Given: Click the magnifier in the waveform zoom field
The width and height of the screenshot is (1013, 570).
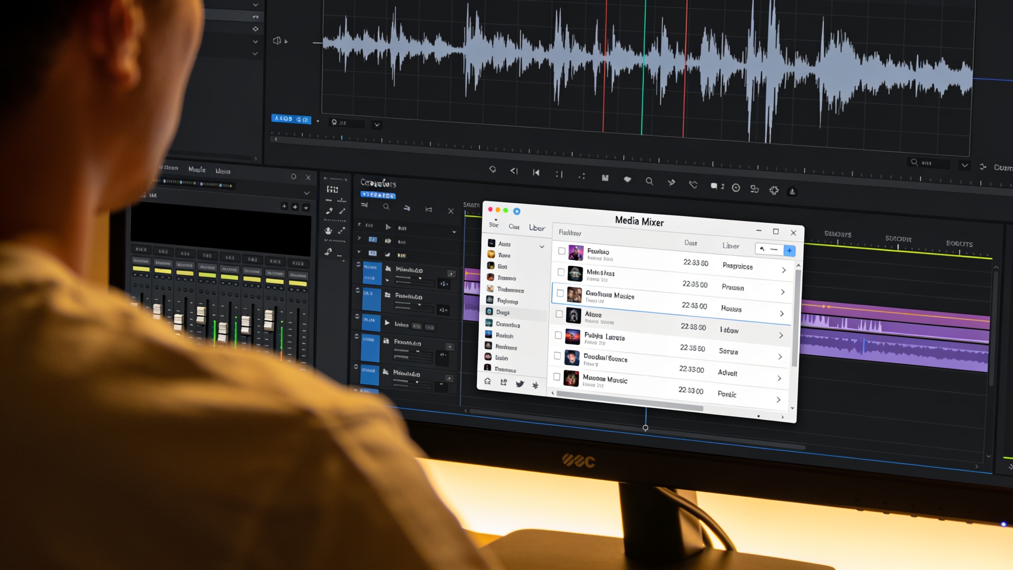Looking at the screenshot, I should tap(334, 122).
